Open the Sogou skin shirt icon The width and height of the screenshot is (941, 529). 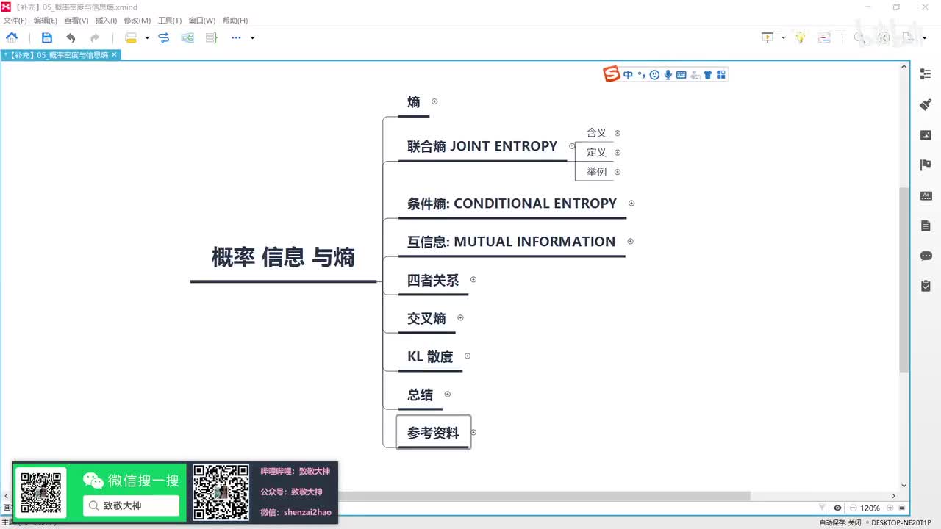click(x=708, y=74)
